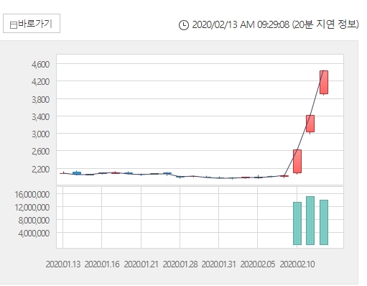Image resolution: width=367 pixels, height=286 pixels.
Task: Click the 2020.02.10 date label
Action: click(x=297, y=264)
